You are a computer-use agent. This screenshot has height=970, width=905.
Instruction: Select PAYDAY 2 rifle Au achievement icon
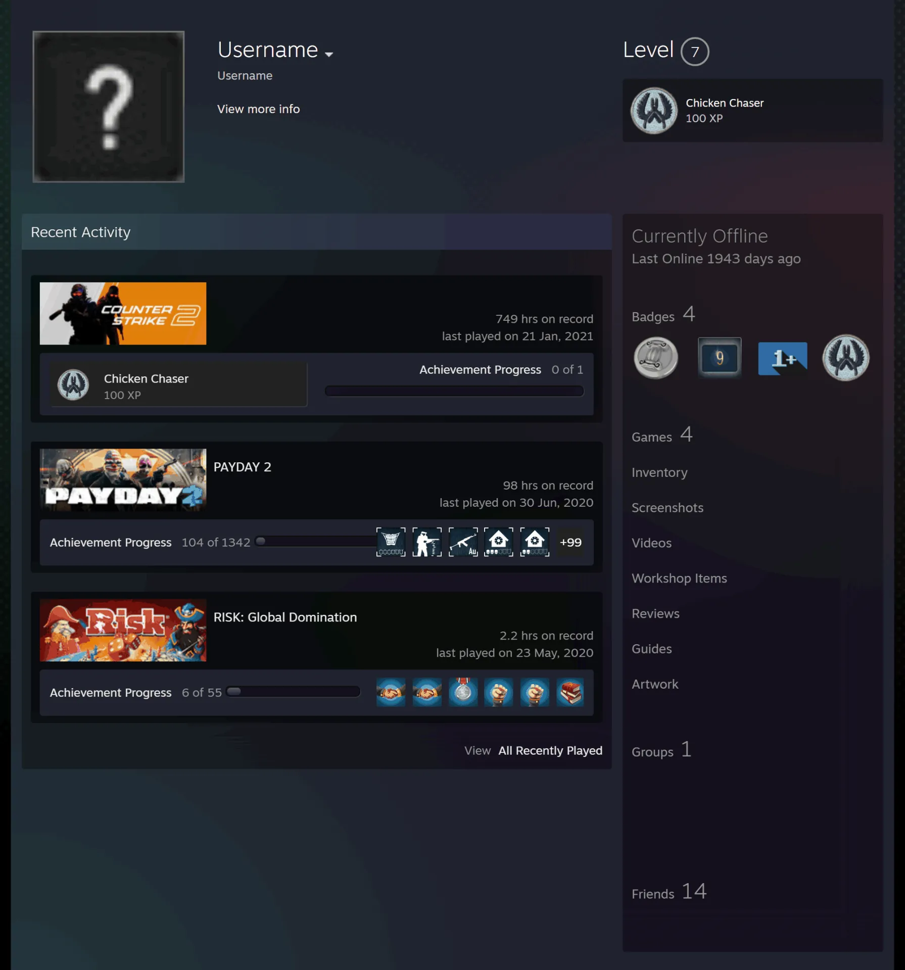[463, 542]
